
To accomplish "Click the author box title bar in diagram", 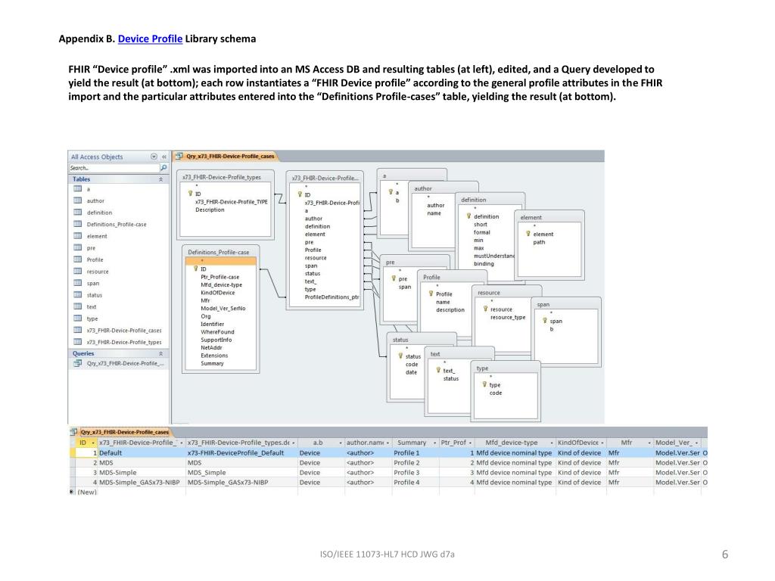I will pos(443,188).
